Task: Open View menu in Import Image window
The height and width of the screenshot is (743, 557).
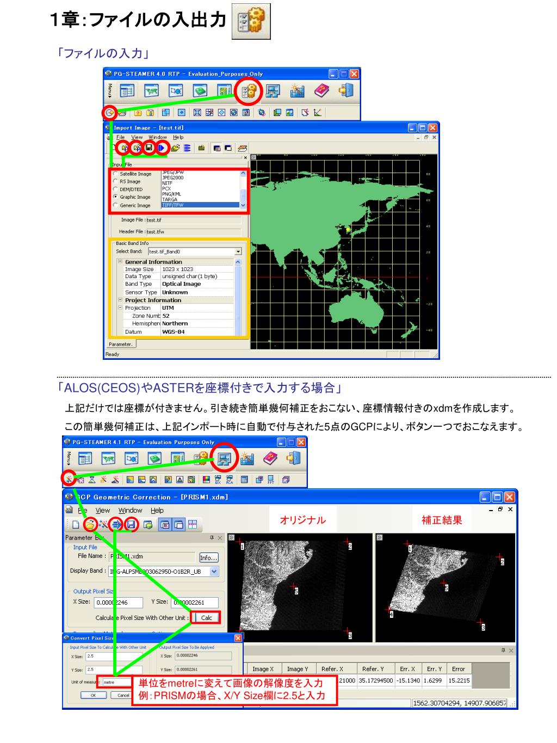Action: (x=137, y=137)
